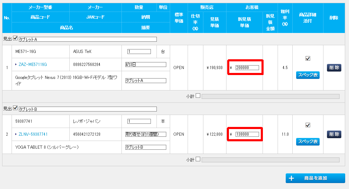The image size is (349, 189).
Task: Open product link ZLNV-59387741
Action: (33, 134)
